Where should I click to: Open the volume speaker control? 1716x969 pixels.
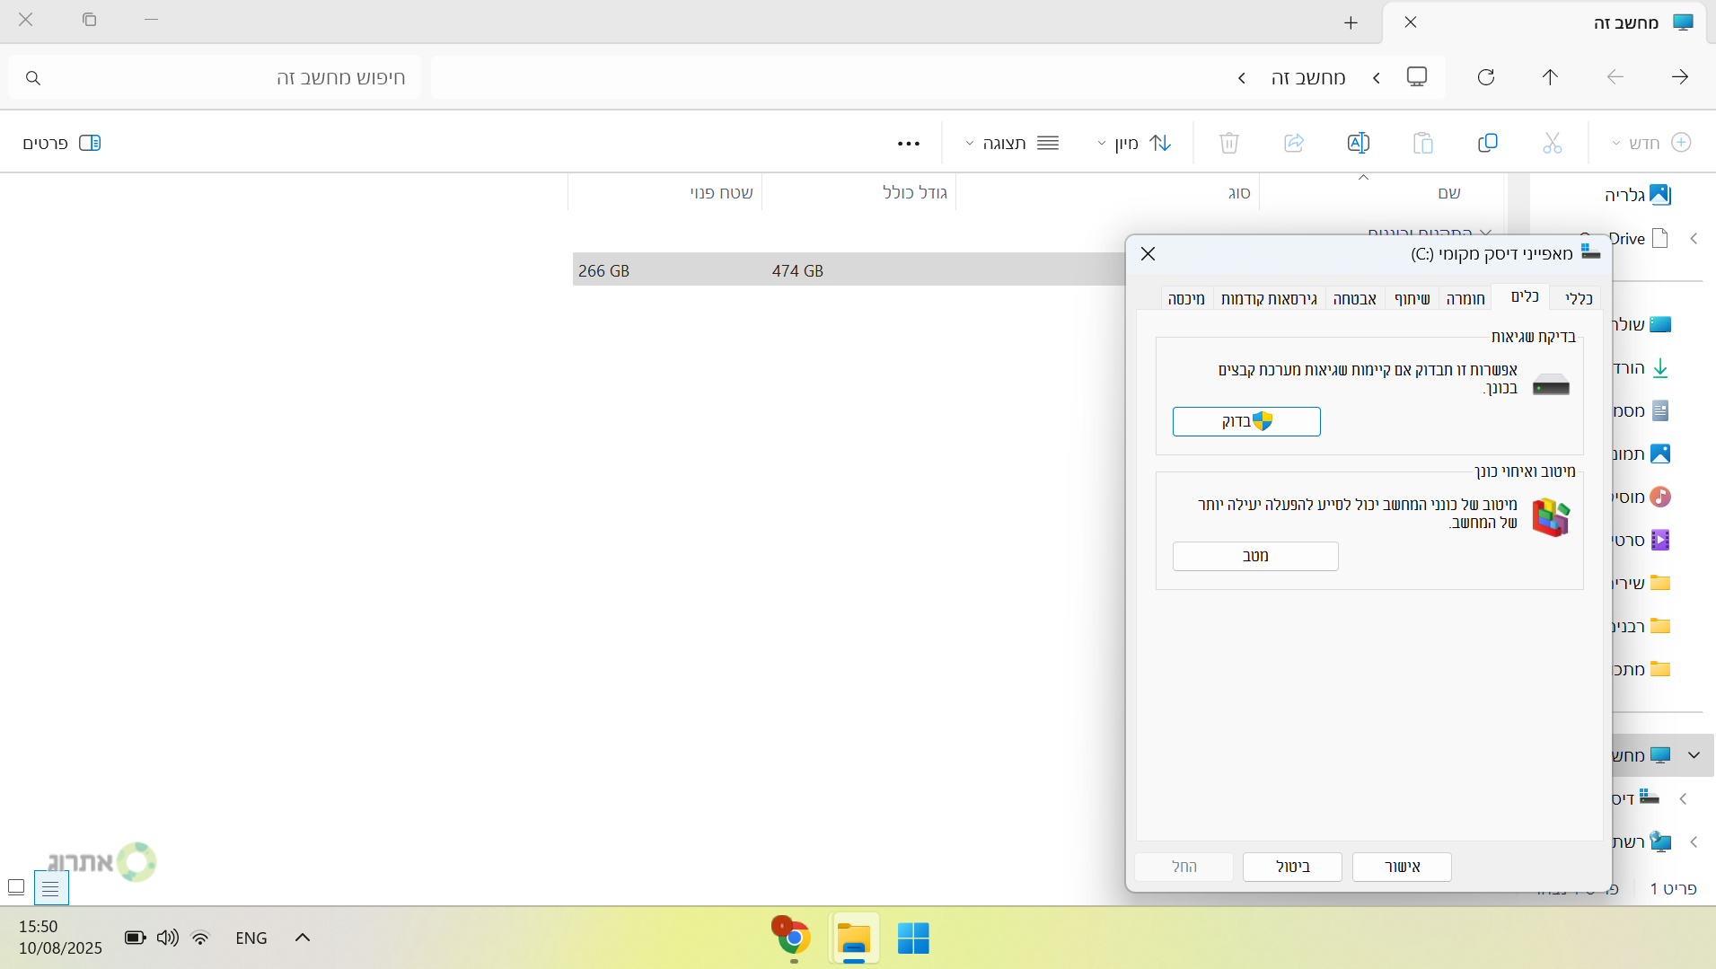167,938
